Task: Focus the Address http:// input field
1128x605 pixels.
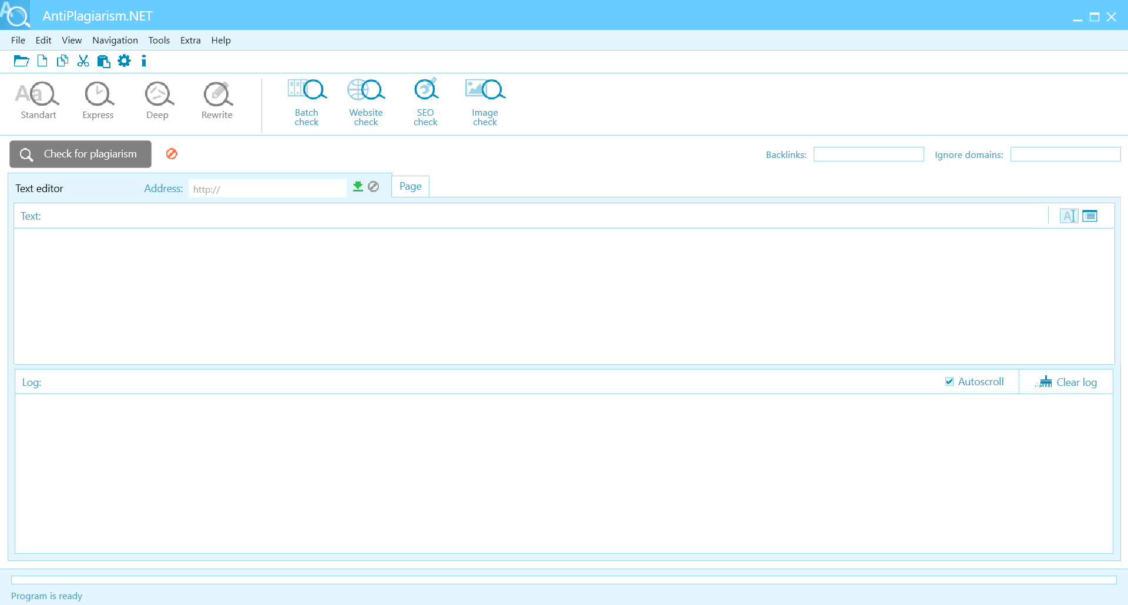Action: (267, 189)
